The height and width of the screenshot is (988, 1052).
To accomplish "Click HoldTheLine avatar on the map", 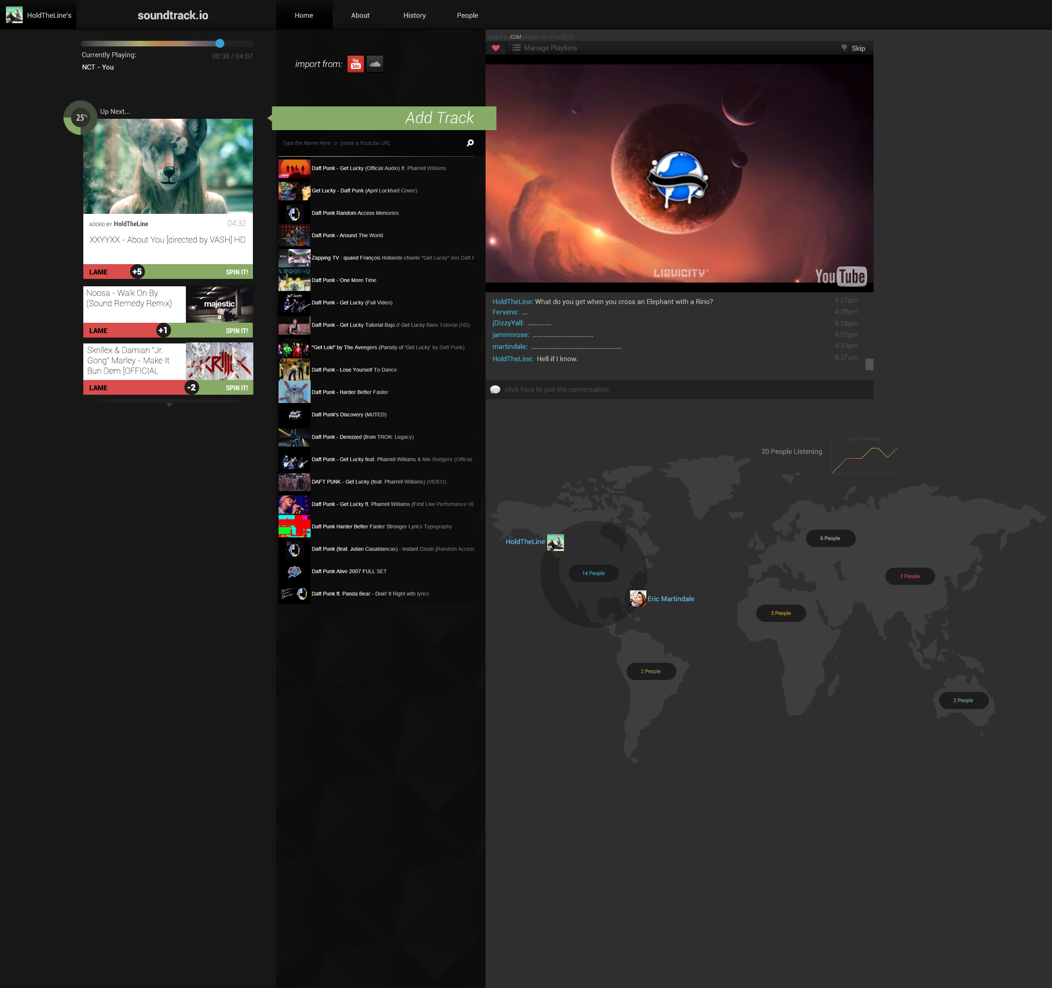I will (x=555, y=542).
